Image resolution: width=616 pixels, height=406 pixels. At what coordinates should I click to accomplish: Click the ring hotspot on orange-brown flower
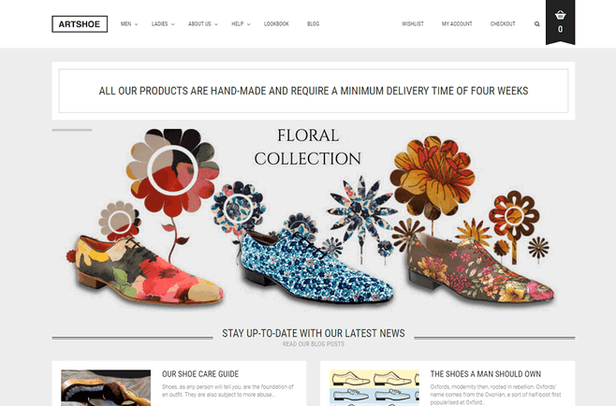[514, 215]
